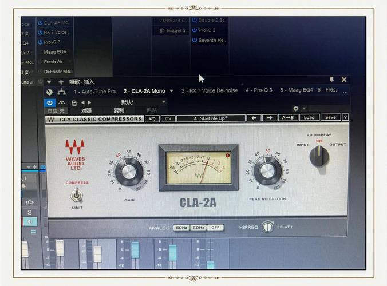Screen dimensions: 387x286
Task: Open the plugin settings gear icon
Action: point(296,108)
